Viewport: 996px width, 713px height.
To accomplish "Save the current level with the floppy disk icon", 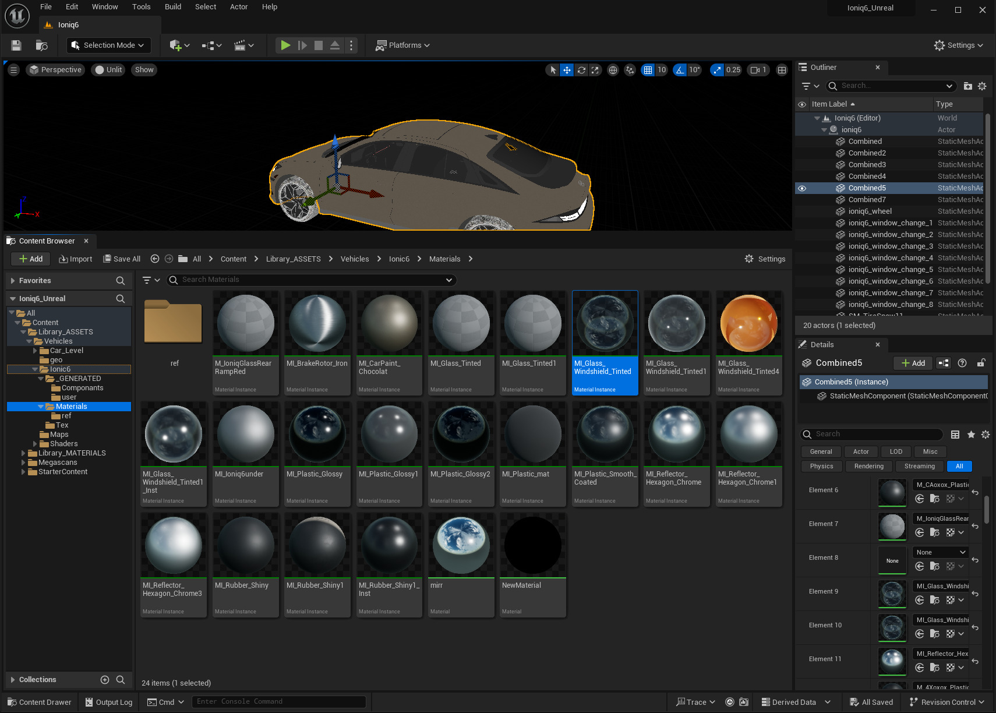I will coord(16,45).
